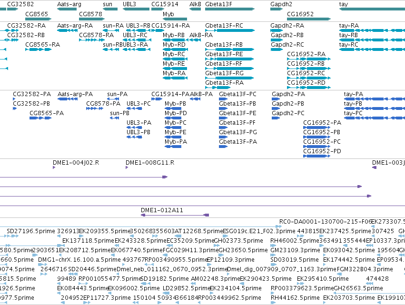Click EST GH26563.5prime
Viewport: 405px width, 305px height.
[x=358, y=288]
